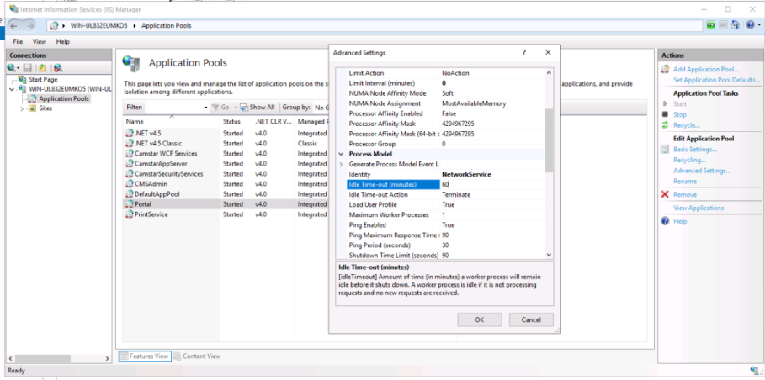Open Set Application Pool Defaults link
Image resolution: width=765 pixels, height=380 pixels.
coord(717,80)
